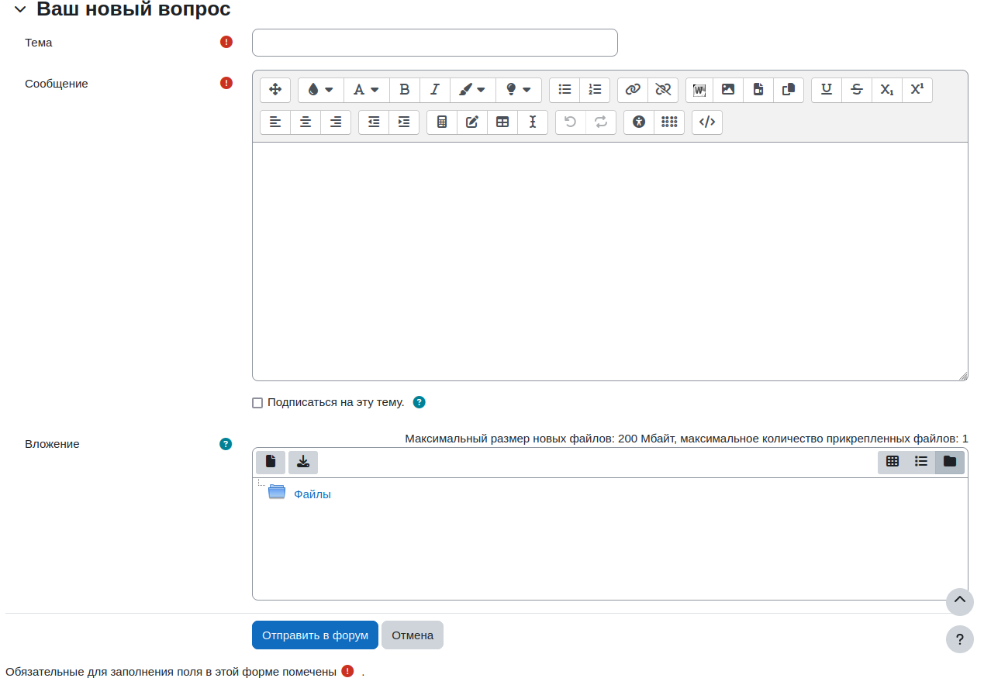Insert an unordered bullet list

[565, 90]
